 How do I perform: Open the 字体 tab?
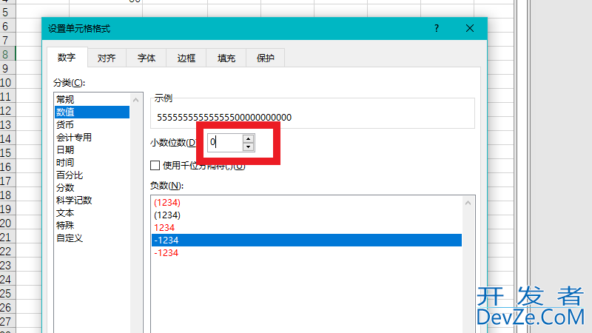(x=147, y=58)
